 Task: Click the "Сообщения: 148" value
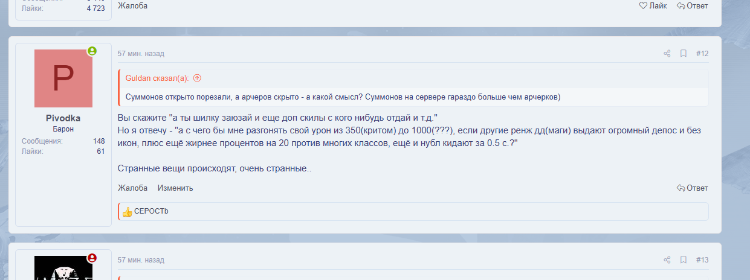99,141
